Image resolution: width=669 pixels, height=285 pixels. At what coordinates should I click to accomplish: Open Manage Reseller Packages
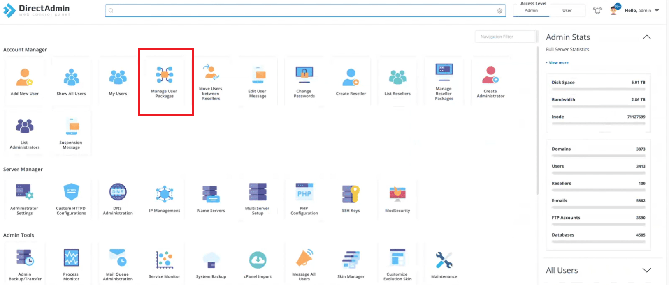point(444,81)
